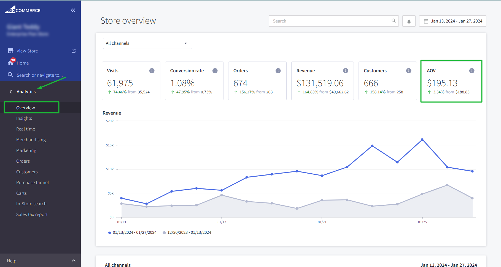Click Analytics header to go back
The width and height of the screenshot is (501, 267).
point(26,91)
